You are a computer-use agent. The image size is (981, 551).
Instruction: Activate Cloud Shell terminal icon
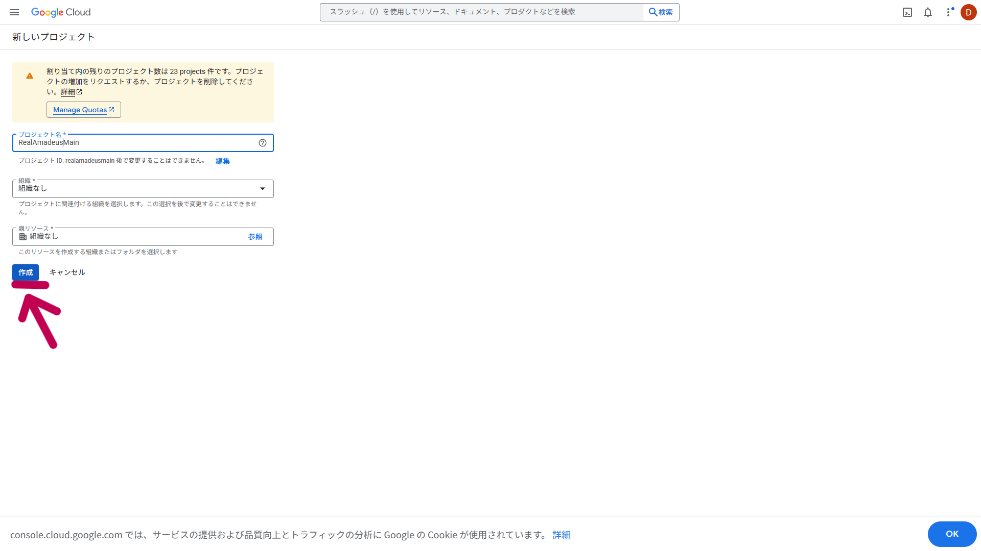[907, 12]
